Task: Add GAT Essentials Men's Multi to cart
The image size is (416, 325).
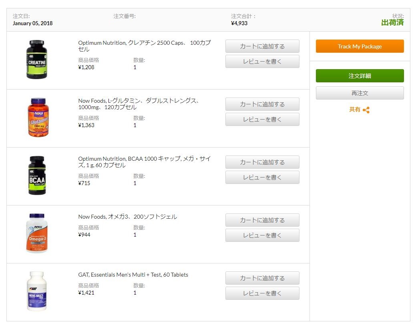Action: tap(262, 278)
